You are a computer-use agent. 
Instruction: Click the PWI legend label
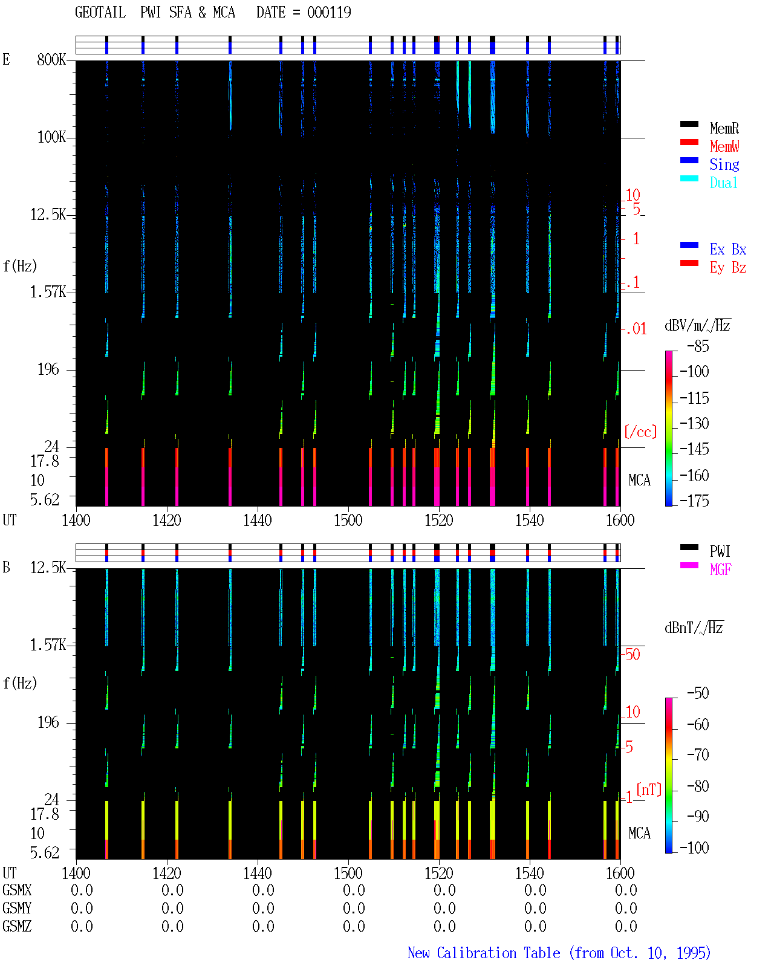tap(720, 551)
